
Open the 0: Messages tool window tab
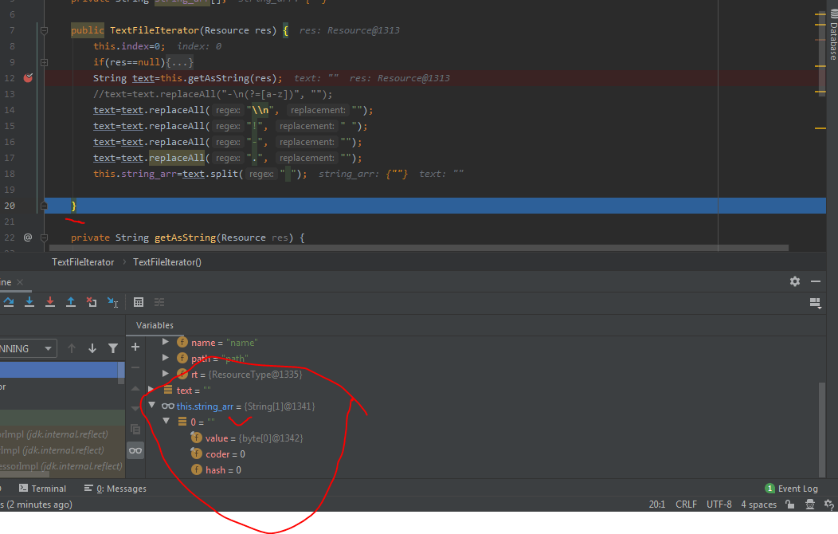coord(116,488)
